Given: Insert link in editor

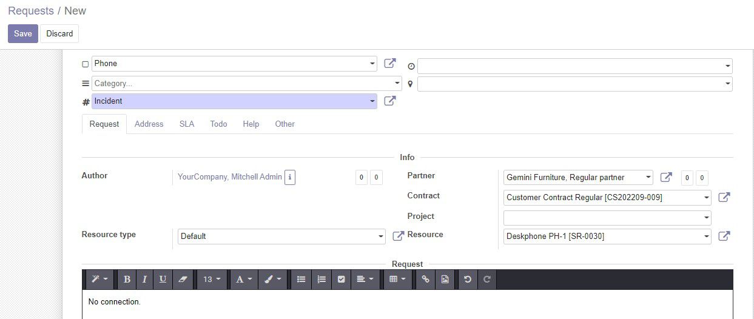Looking at the screenshot, I should (x=426, y=279).
